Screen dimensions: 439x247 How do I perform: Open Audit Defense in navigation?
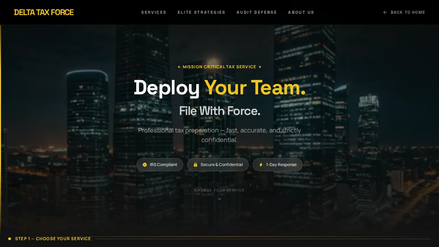(257, 12)
